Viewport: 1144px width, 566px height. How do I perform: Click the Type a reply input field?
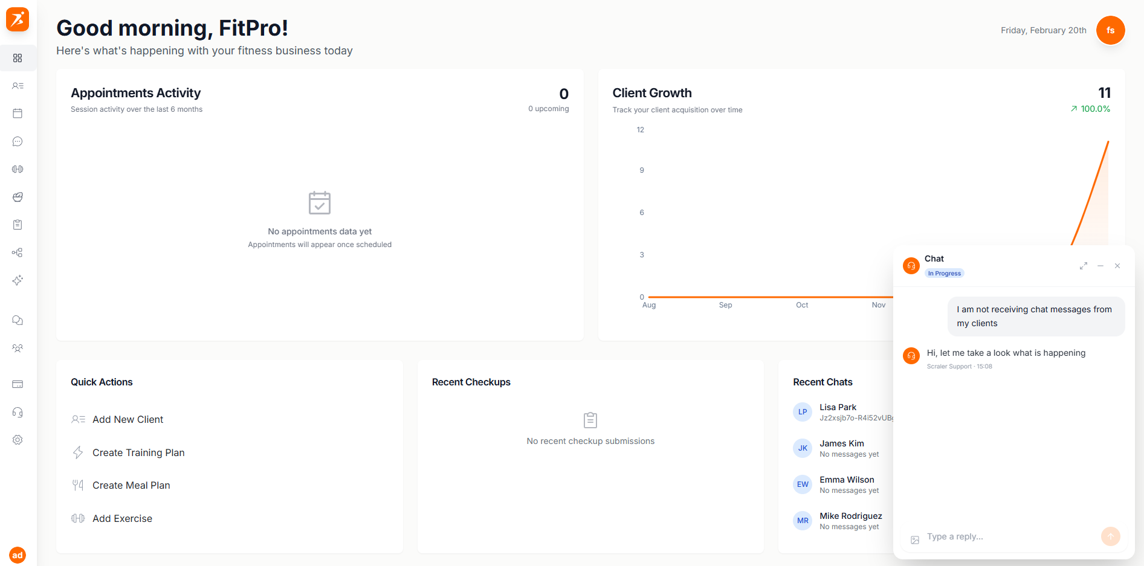pos(997,536)
